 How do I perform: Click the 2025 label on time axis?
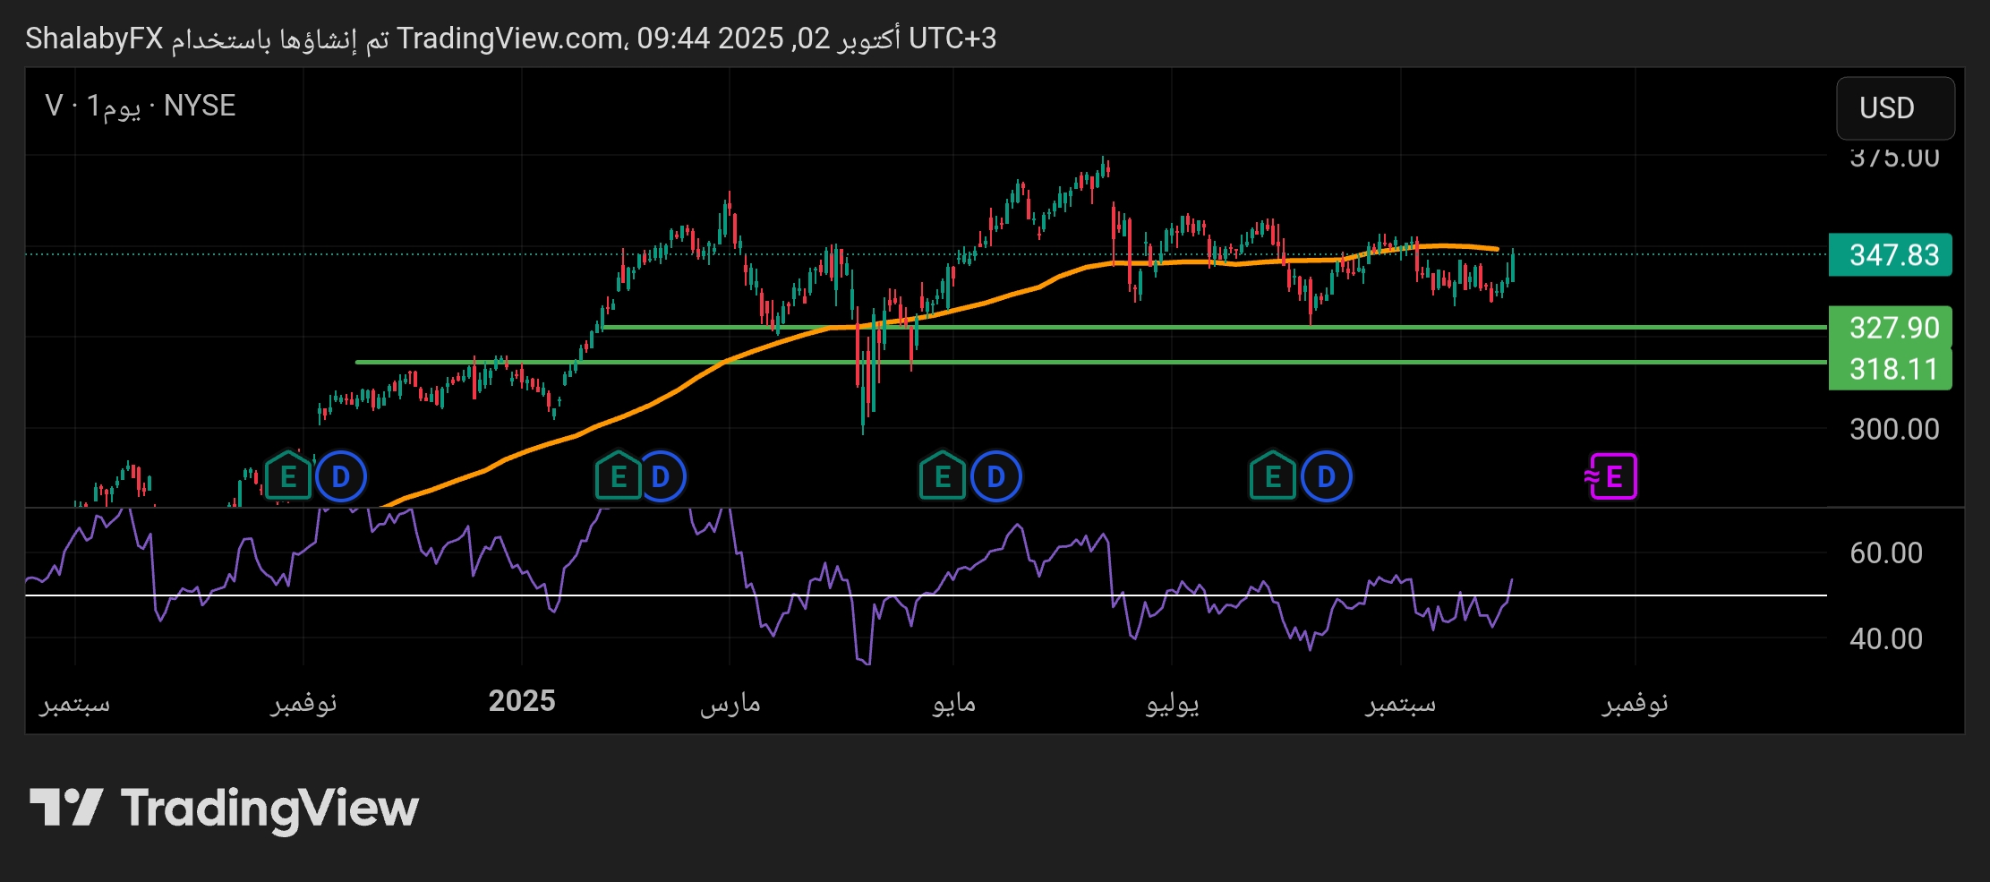pyautogui.click(x=522, y=701)
